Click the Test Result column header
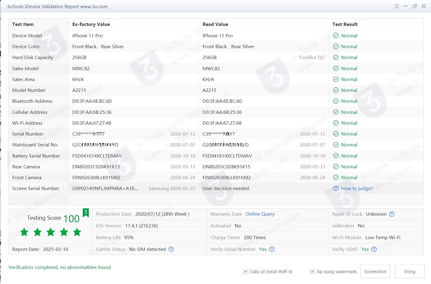 345,24
